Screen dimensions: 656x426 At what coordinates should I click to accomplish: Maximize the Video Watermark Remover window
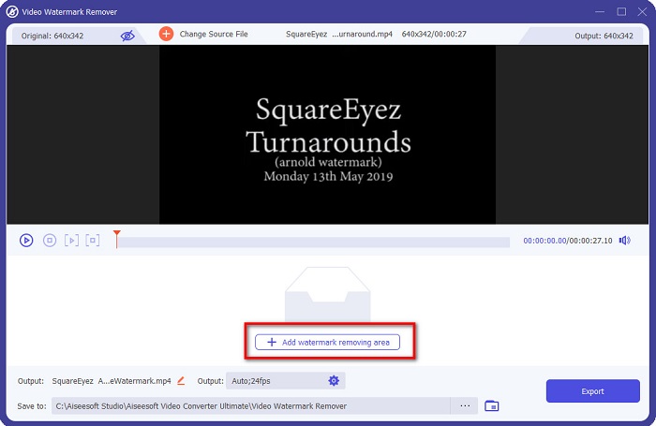pyautogui.click(x=621, y=12)
